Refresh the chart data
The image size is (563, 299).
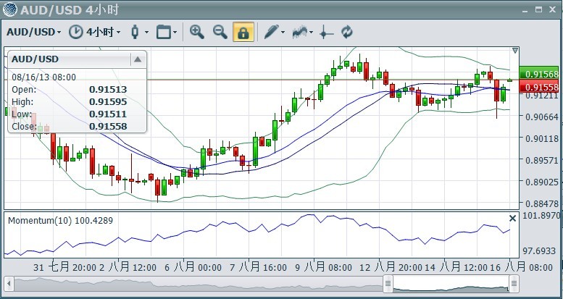[x=347, y=32]
